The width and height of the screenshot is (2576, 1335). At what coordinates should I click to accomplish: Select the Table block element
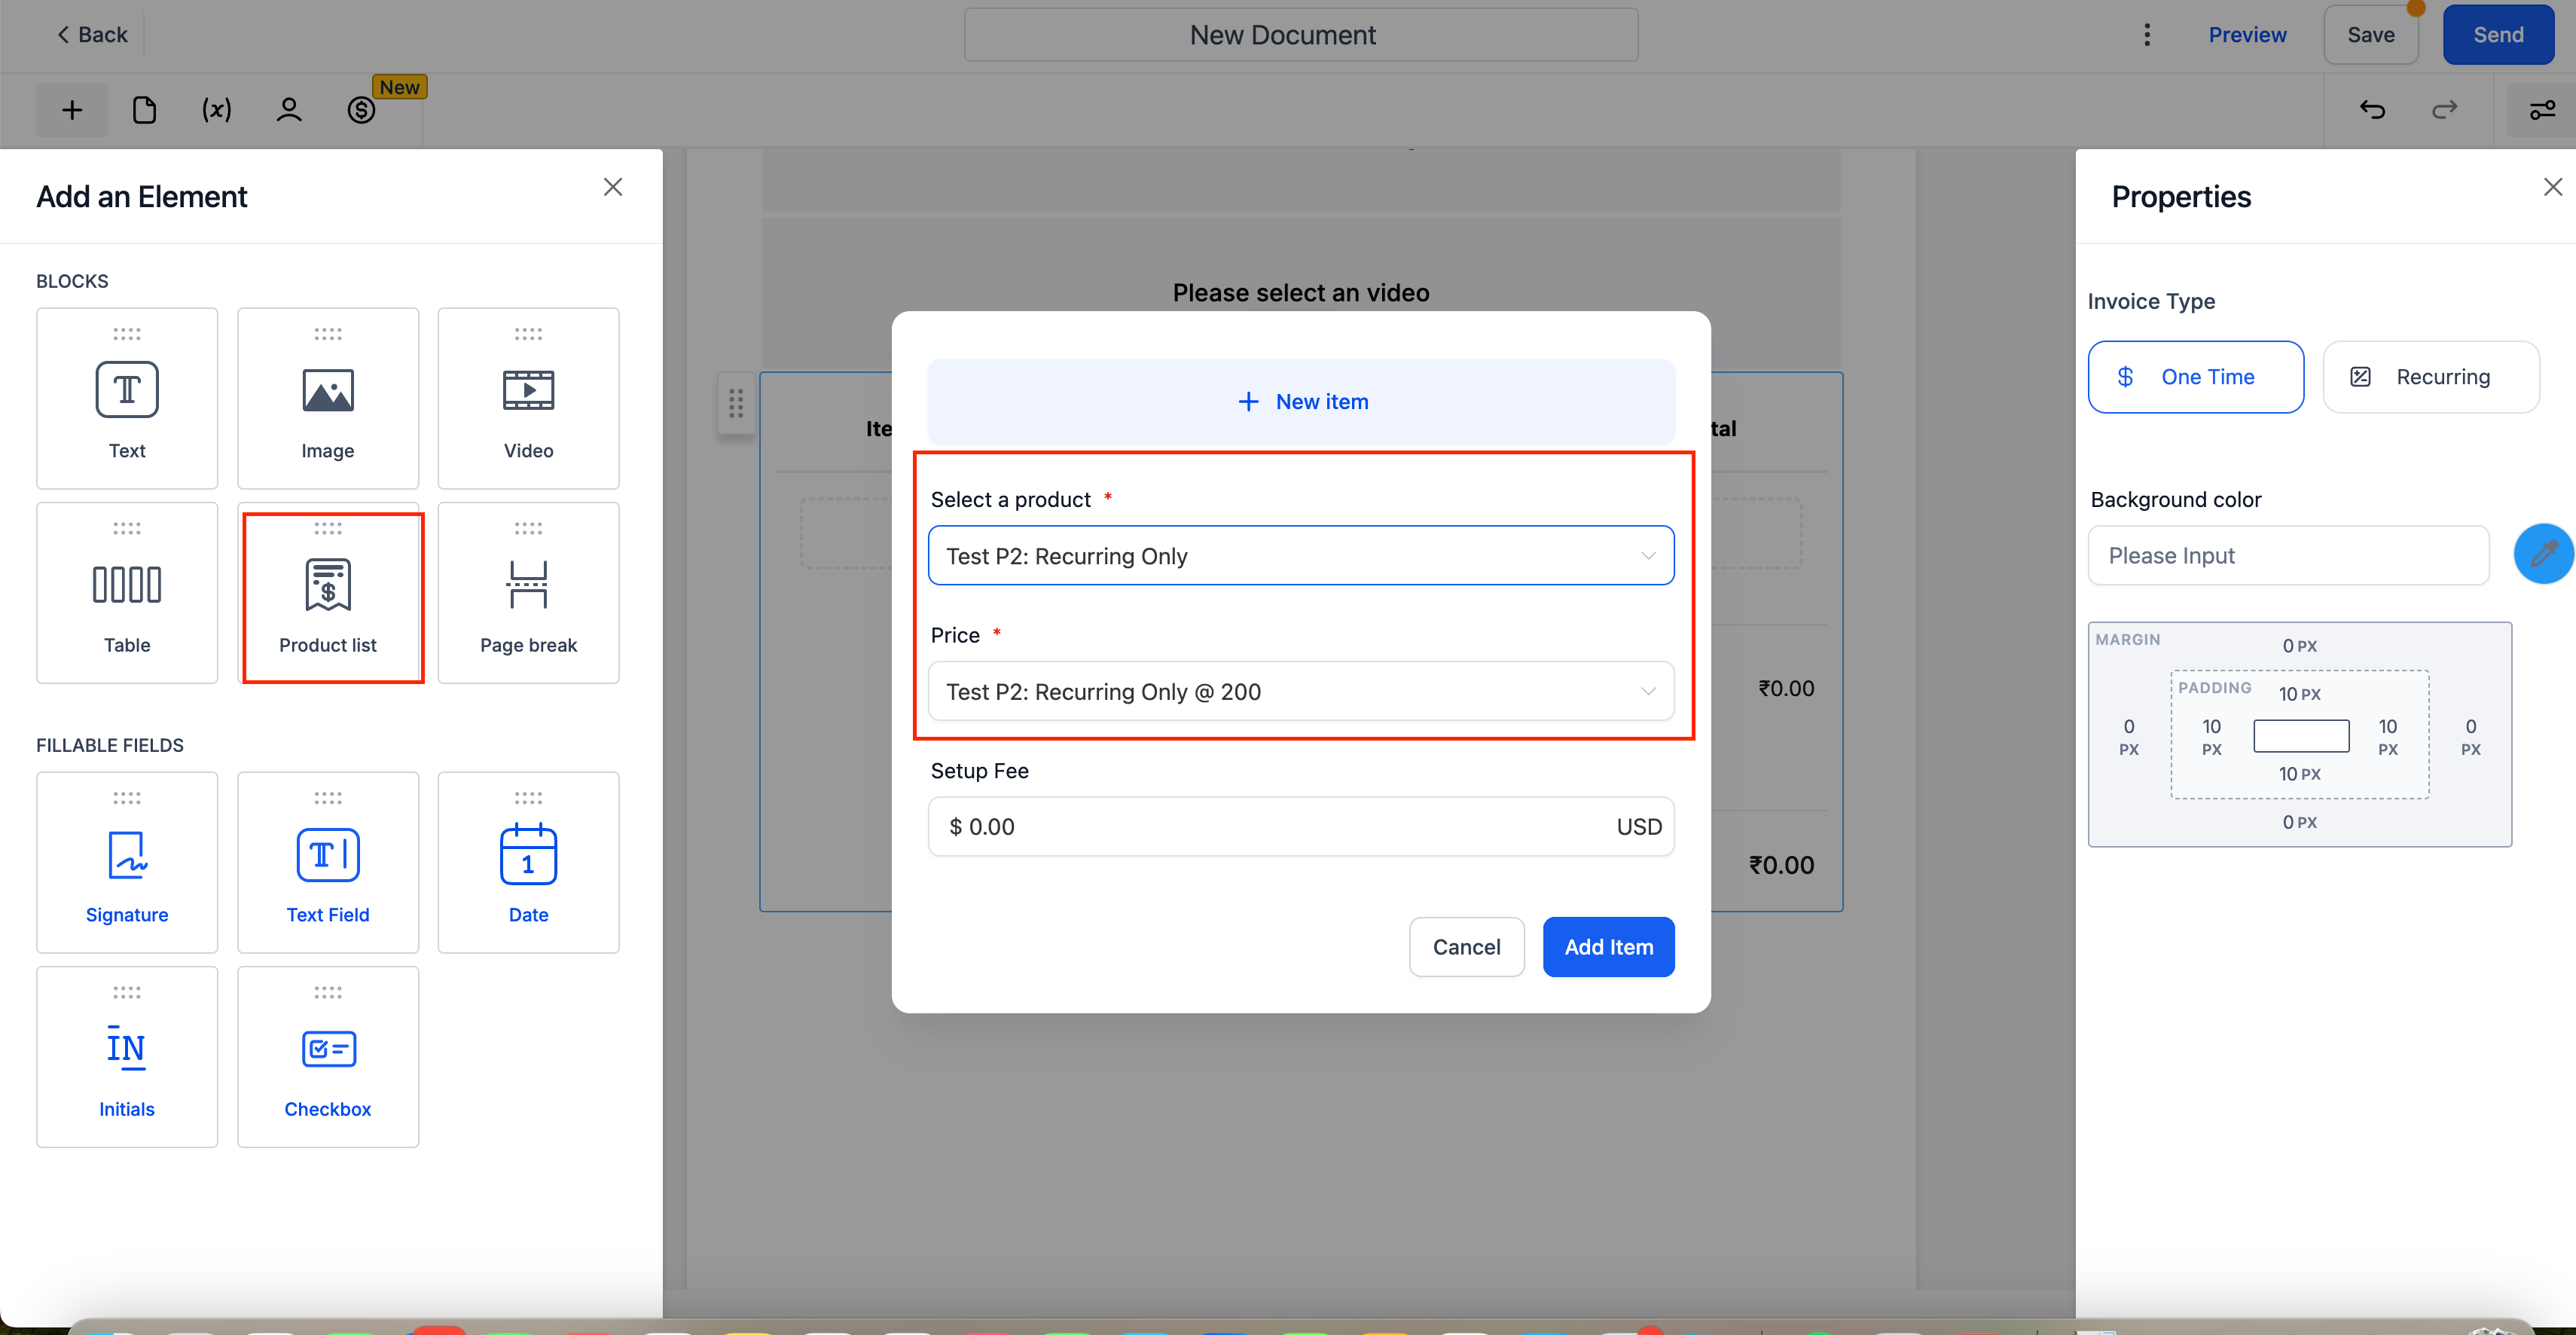click(x=127, y=593)
